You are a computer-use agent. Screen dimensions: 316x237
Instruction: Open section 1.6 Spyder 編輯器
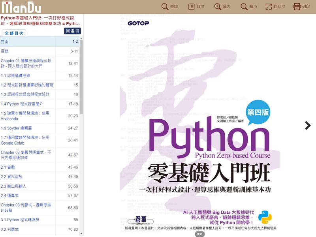click(x=28, y=128)
